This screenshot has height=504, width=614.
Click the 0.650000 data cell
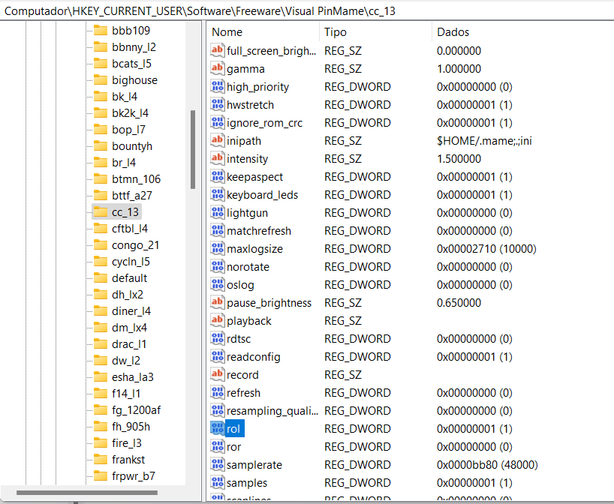tap(459, 303)
